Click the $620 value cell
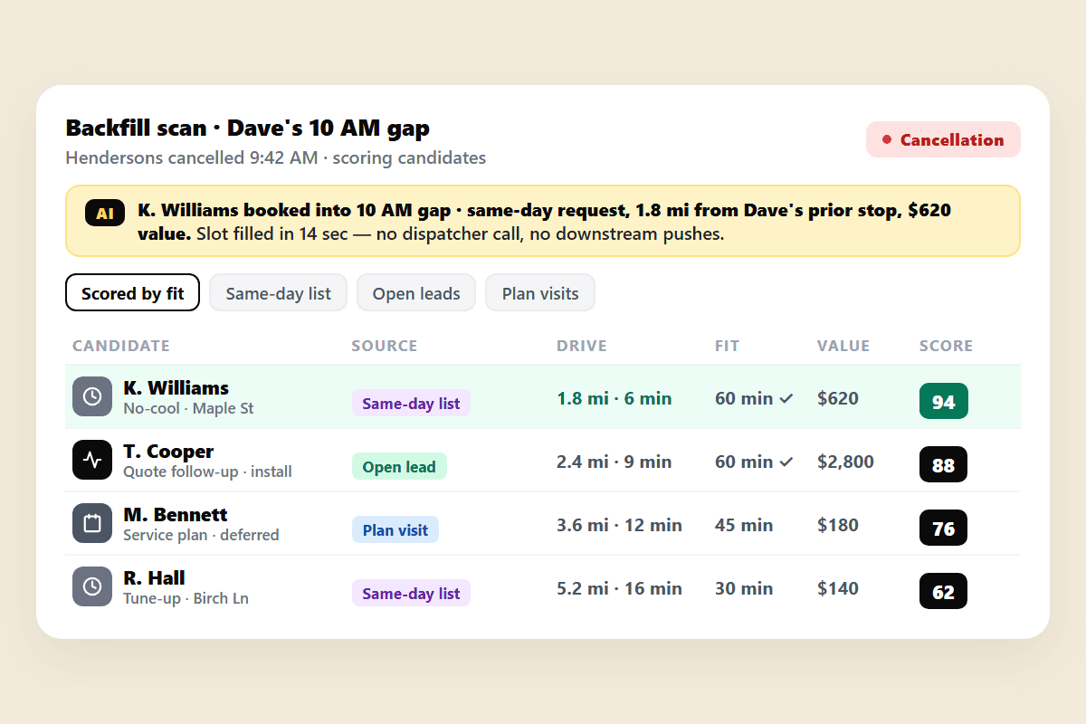This screenshot has height=724, width=1086. [838, 398]
